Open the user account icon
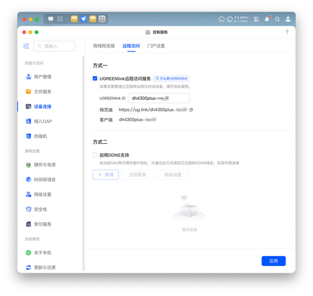Viewport: 313px width, 296px height. click(x=288, y=19)
